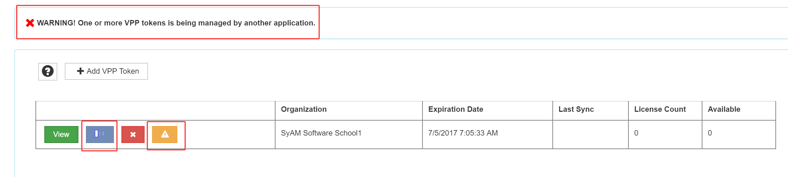Click the Organization column header
The width and height of the screenshot is (788, 177).
pyautogui.click(x=303, y=109)
